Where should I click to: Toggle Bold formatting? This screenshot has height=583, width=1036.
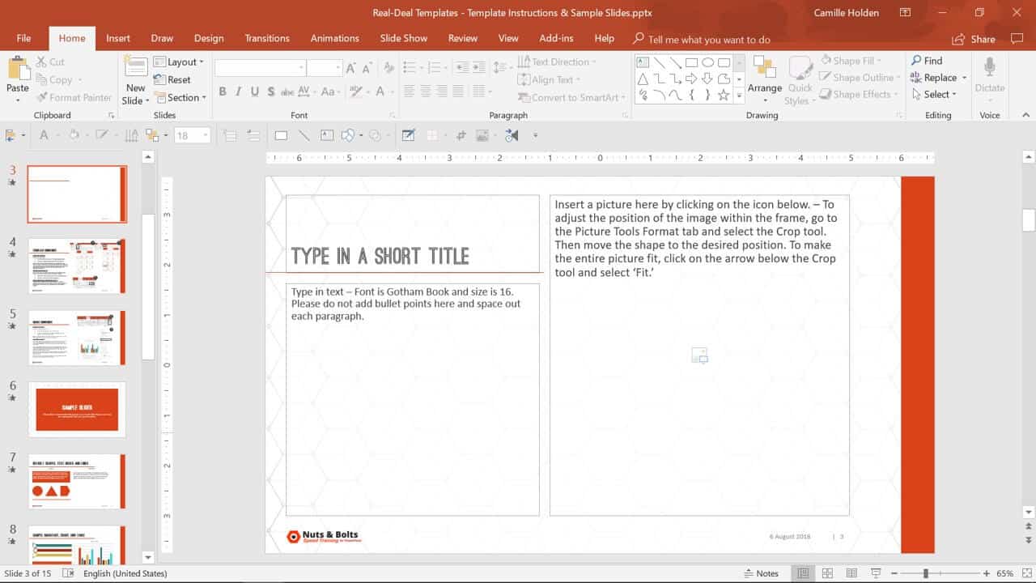(223, 91)
